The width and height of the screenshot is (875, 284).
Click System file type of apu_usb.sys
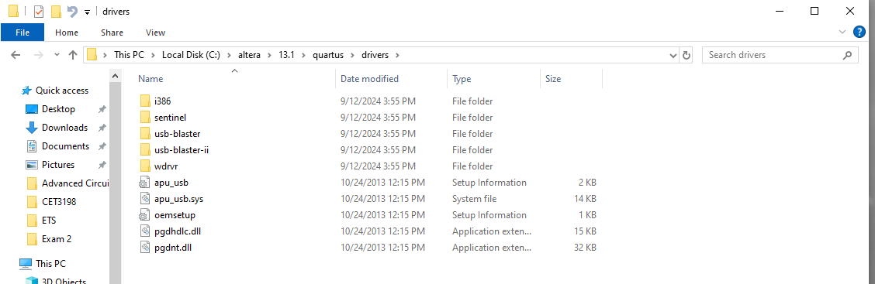474,199
